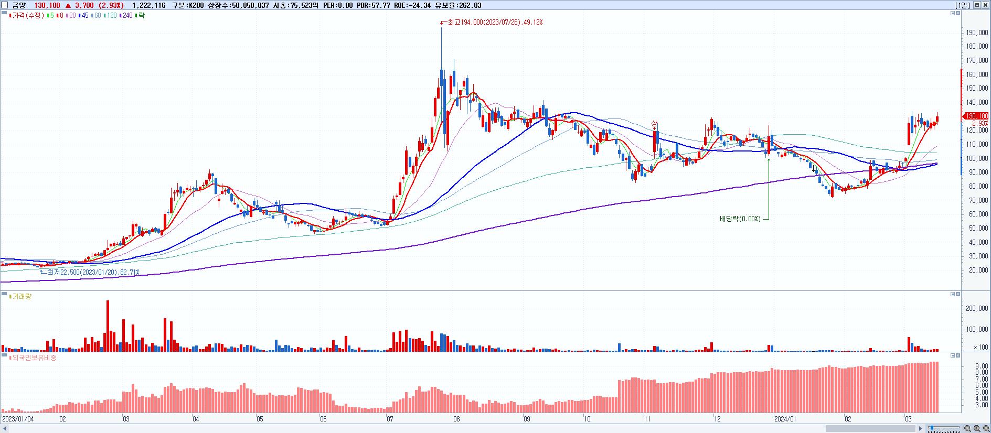Image resolution: width=991 pixels, height=433 pixels.
Task: Click the PBR:57.77 header value
Action: tap(373, 5)
